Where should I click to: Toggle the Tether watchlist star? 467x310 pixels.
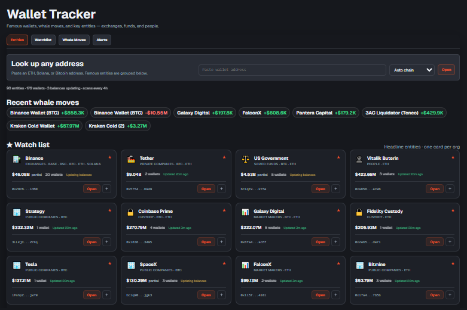tap(224, 157)
